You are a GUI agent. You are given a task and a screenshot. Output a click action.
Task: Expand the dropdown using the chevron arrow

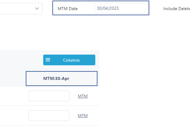[37, 9]
